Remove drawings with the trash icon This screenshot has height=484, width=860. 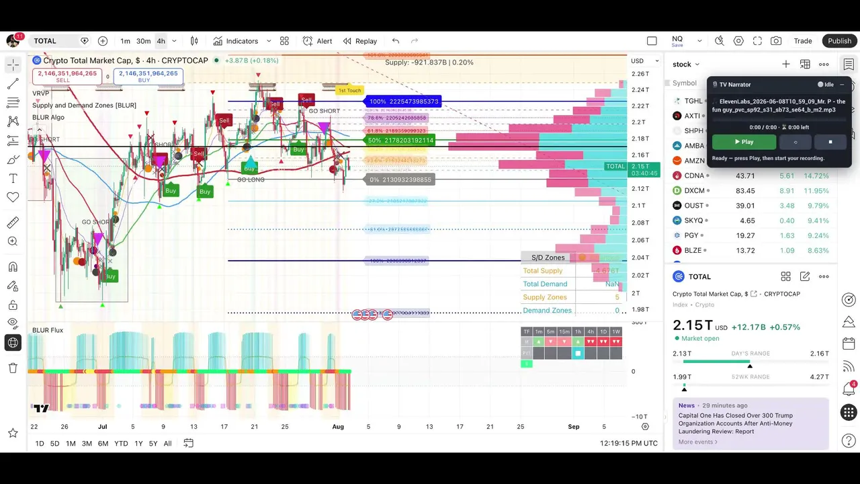point(13,368)
